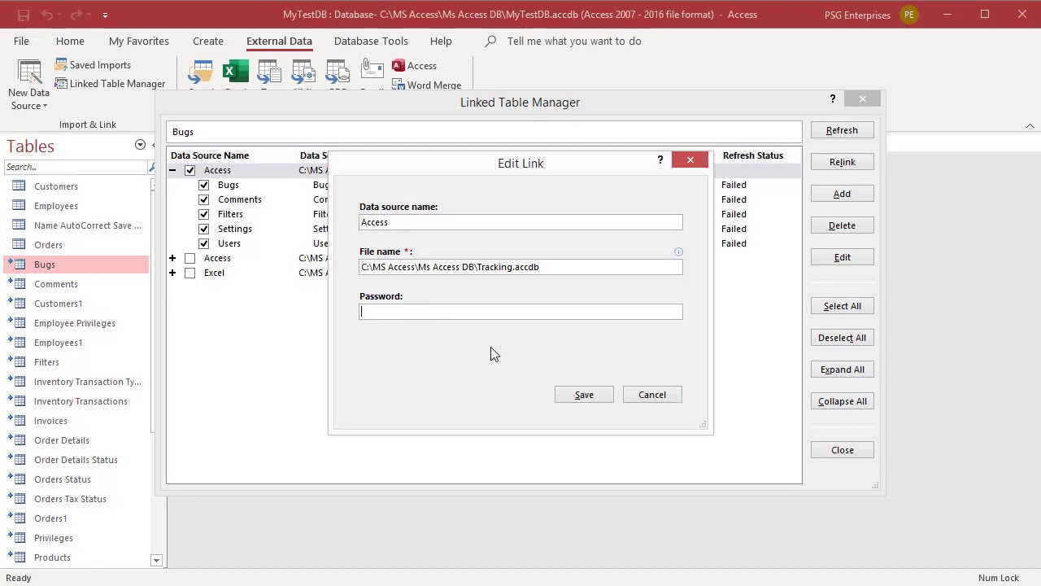
Task: Select the Invoices linked table
Action: pyautogui.click(x=50, y=421)
